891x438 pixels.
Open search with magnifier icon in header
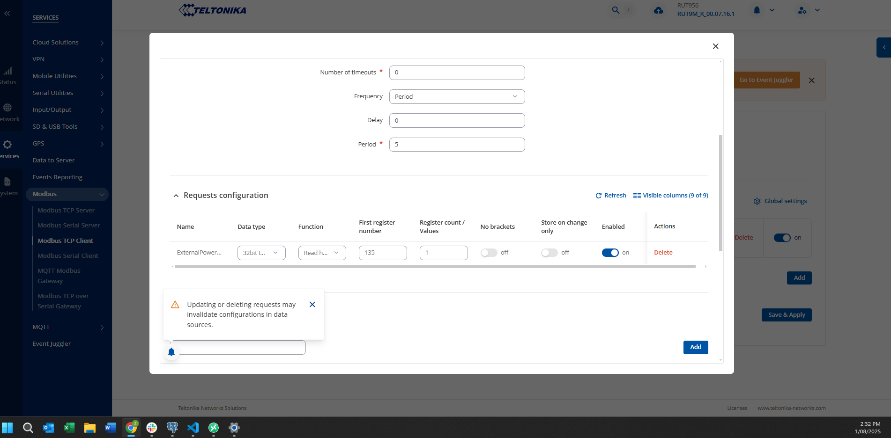point(616,10)
